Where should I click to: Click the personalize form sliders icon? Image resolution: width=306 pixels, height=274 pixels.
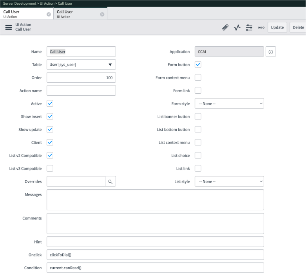point(249,27)
